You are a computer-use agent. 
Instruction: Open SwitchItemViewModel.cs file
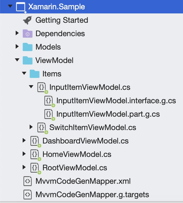[93, 127]
